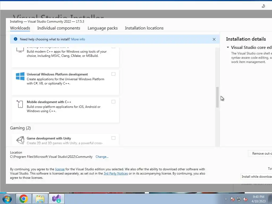272x204 pixels.
Task: Check Game development with Unity workload
Action: 113,138
